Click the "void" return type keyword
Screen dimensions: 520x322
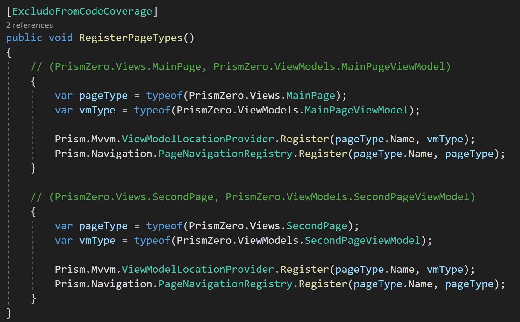pyautogui.click(x=61, y=38)
